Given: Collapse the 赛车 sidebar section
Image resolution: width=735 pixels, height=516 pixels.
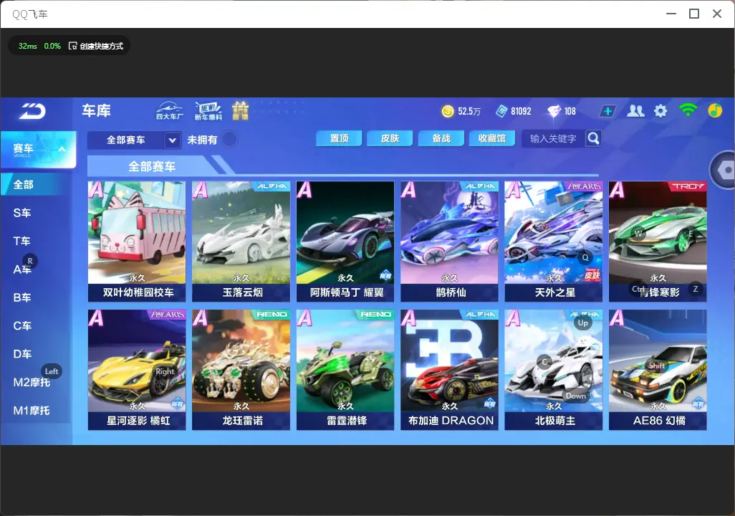Looking at the screenshot, I should [39, 149].
